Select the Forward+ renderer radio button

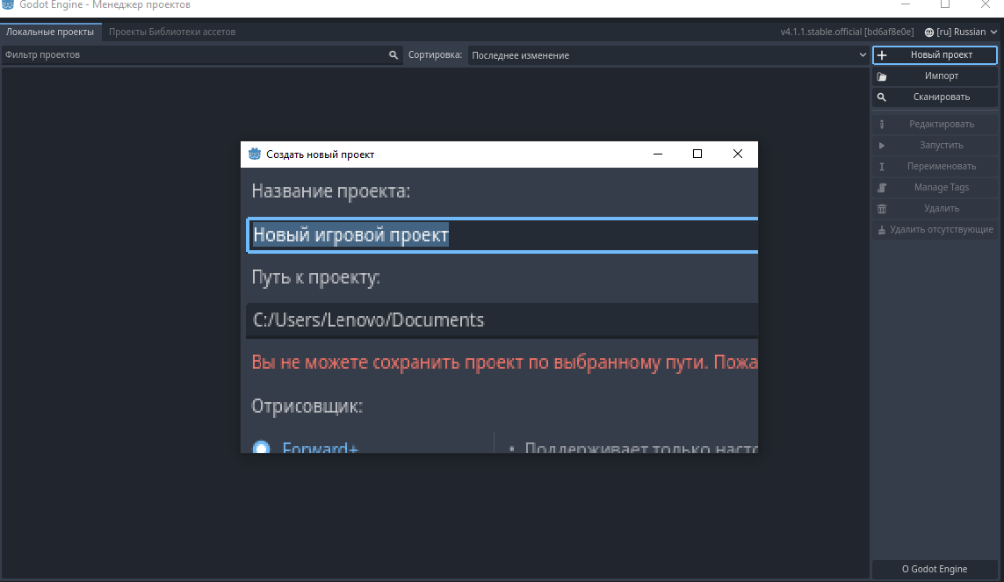pyautogui.click(x=261, y=448)
